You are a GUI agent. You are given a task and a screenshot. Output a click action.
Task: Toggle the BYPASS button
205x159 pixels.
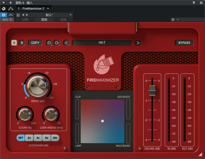point(184,43)
